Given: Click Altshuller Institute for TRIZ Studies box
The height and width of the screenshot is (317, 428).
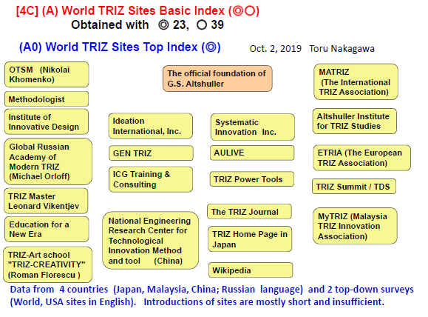Looking at the screenshot, I should pos(355,121).
